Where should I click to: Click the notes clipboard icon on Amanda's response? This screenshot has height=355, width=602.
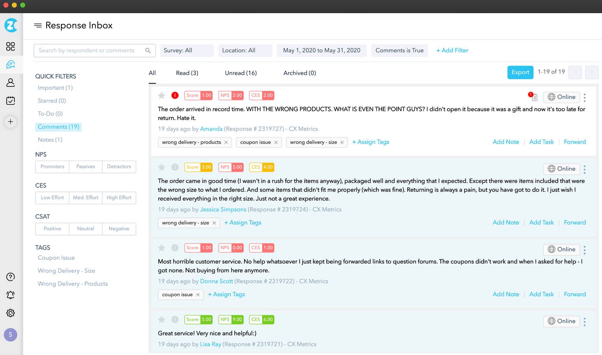[534, 97]
